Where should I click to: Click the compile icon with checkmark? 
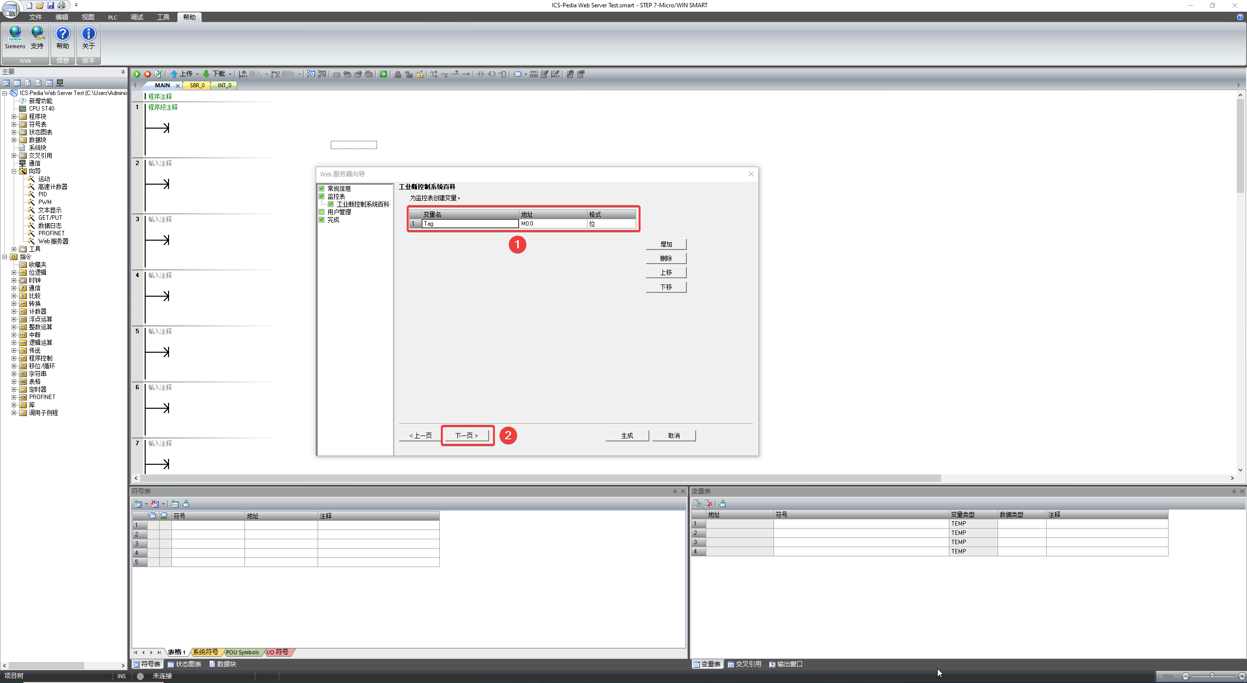[158, 74]
